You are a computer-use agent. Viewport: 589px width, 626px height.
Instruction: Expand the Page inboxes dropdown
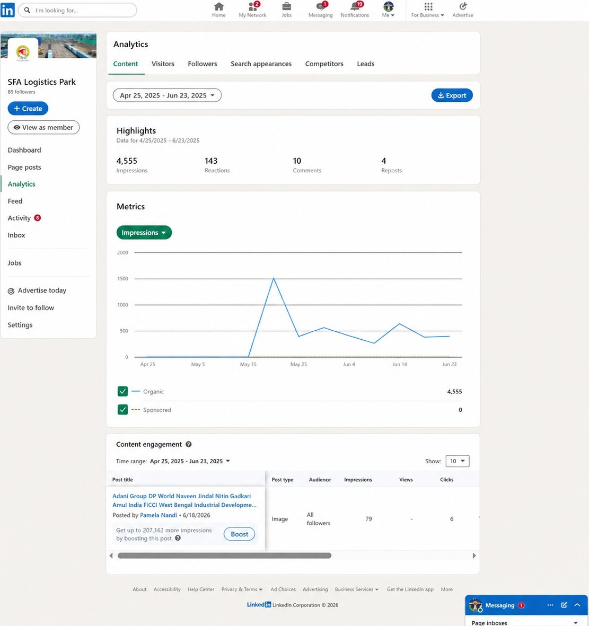coord(575,623)
